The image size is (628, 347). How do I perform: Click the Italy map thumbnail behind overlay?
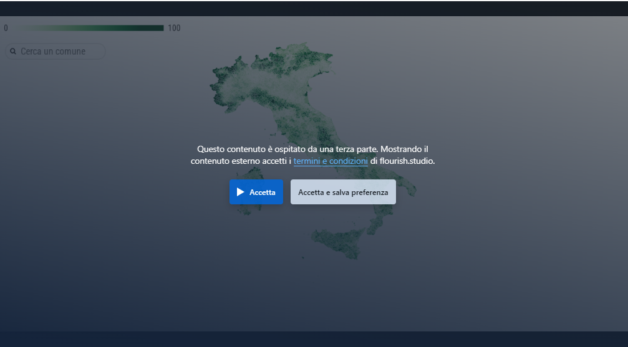tap(312, 150)
